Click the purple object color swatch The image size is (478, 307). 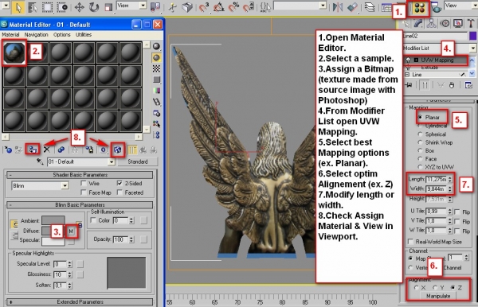(472, 36)
